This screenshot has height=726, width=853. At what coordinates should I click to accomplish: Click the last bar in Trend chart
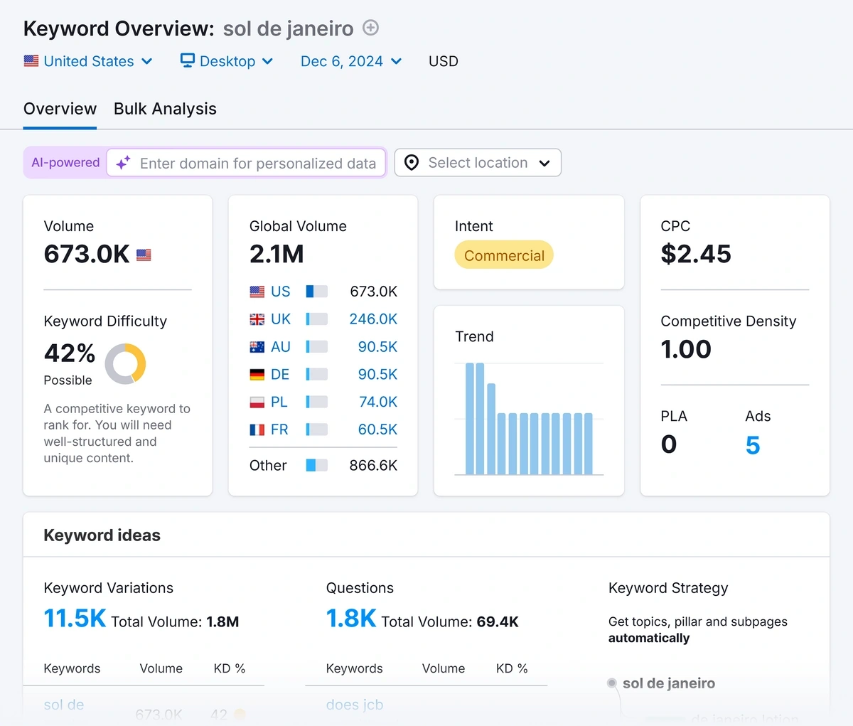click(x=588, y=444)
